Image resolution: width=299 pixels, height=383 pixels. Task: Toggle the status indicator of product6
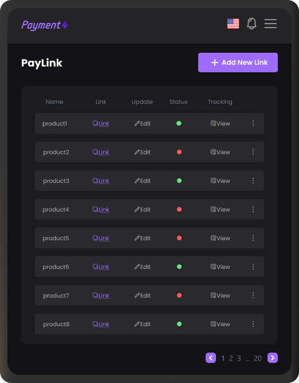(179, 267)
